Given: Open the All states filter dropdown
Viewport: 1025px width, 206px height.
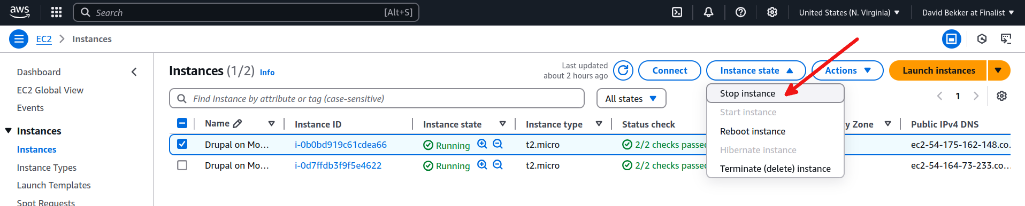Looking at the screenshot, I should coord(631,99).
